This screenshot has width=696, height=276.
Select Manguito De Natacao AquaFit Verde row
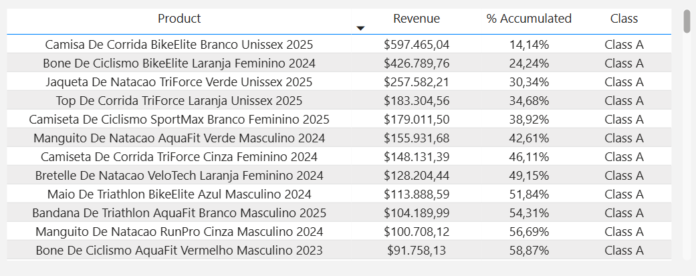tap(179, 138)
